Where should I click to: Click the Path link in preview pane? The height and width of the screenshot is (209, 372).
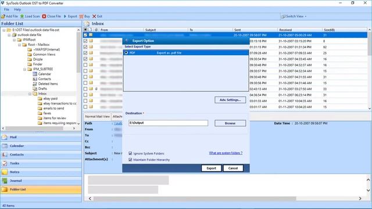(118, 123)
